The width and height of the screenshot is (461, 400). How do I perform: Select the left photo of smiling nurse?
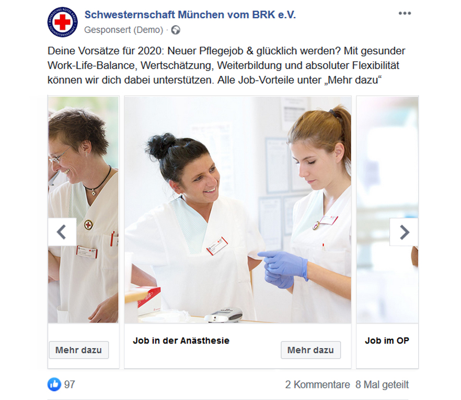(x=83, y=210)
